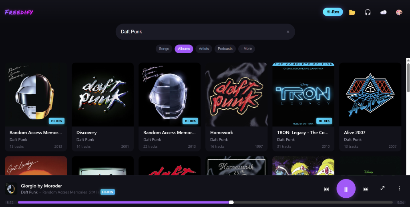Click the playback progress slider handle
410x207 pixels.
coord(231,202)
